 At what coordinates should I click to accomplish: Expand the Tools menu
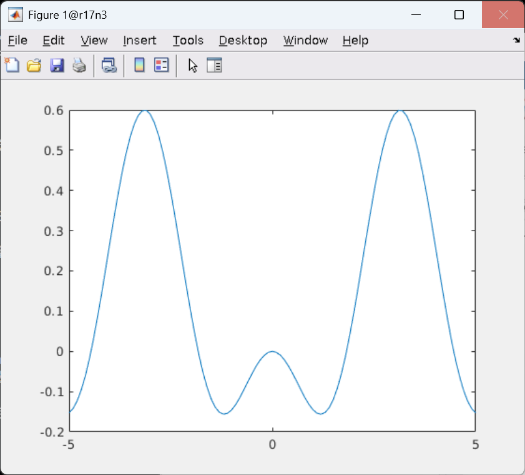(x=188, y=41)
